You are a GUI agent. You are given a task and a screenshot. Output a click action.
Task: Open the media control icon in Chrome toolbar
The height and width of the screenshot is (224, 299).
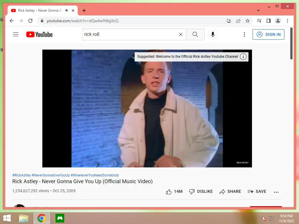tap(259, 21)
